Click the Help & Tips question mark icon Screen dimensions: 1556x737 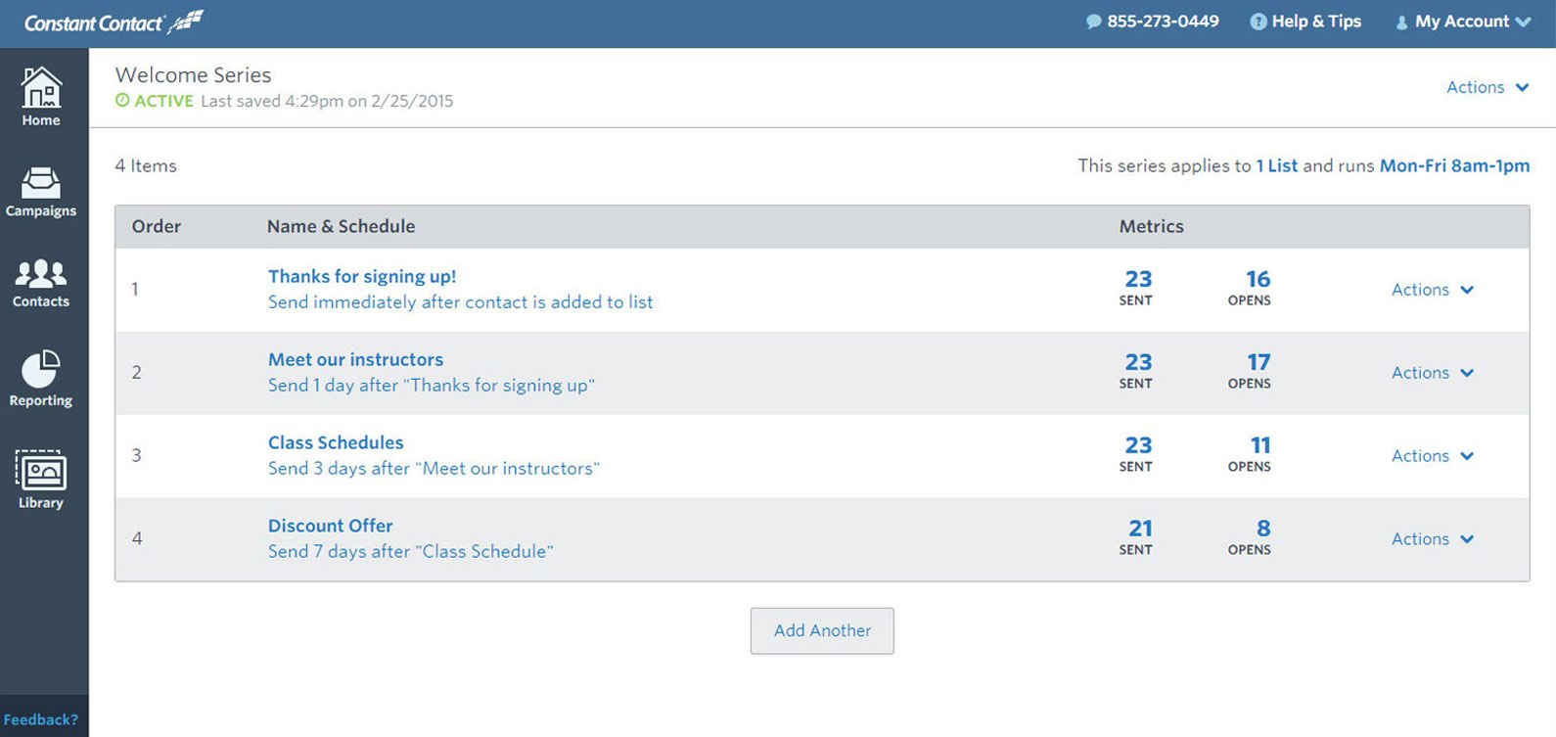(1259, 22)
